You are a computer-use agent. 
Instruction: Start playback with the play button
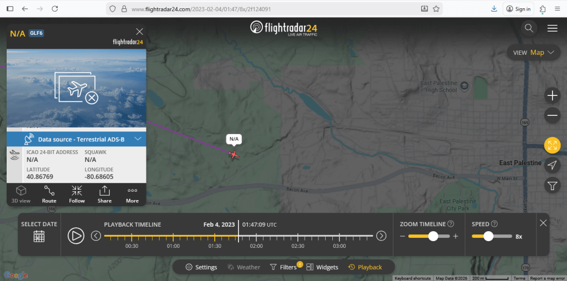[76, 236]
